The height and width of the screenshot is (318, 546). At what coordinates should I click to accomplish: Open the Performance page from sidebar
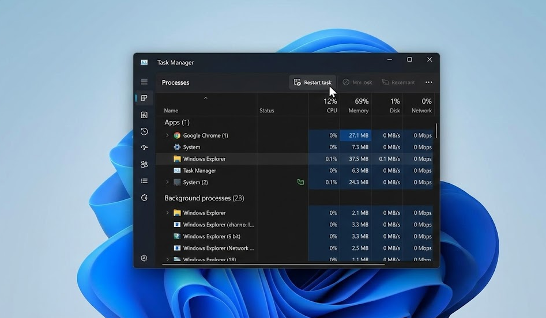tap(144, 115)
